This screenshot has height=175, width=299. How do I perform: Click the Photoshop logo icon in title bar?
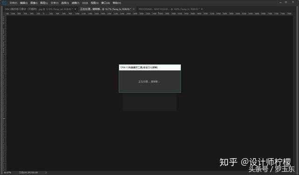coord(4,3)
